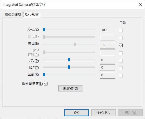Click the 露出 value field showing -6

108,45
